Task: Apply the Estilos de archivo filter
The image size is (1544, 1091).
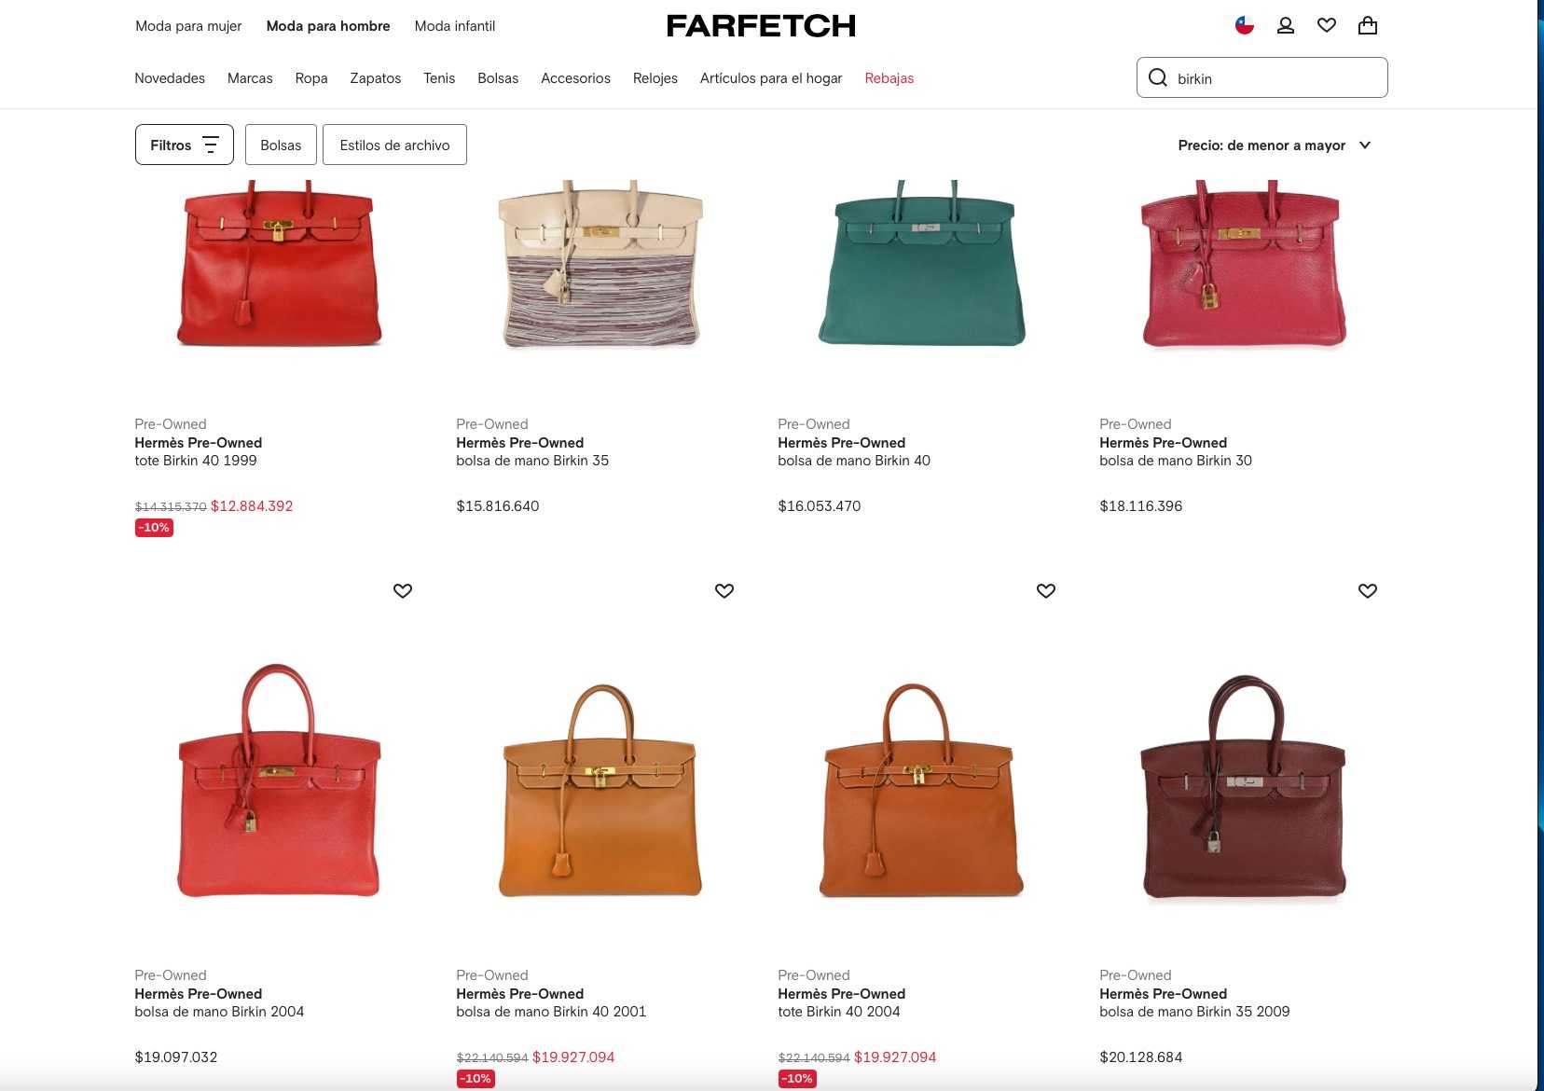Action: [x=394, y=145]
